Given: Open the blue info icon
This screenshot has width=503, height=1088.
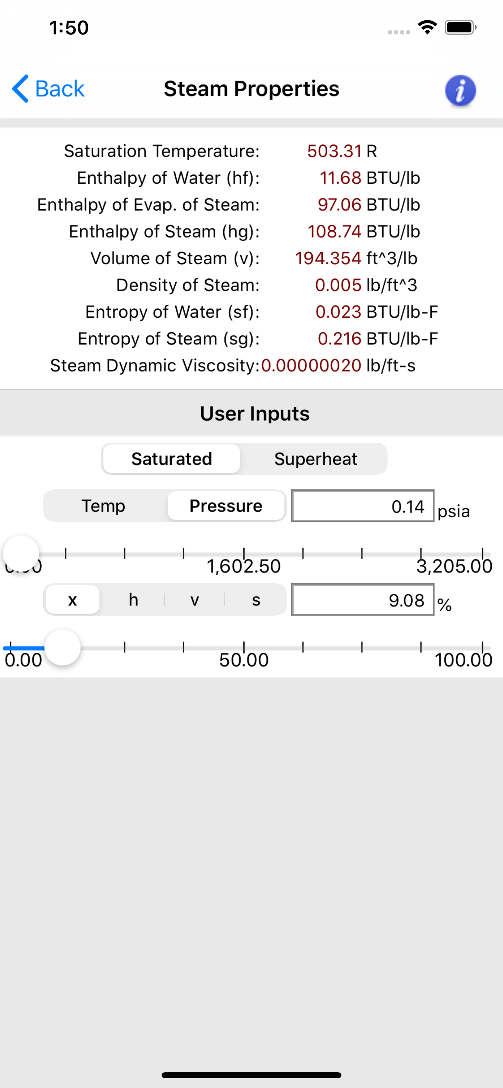Looking at the screenshot, I should tap(460, 90).
